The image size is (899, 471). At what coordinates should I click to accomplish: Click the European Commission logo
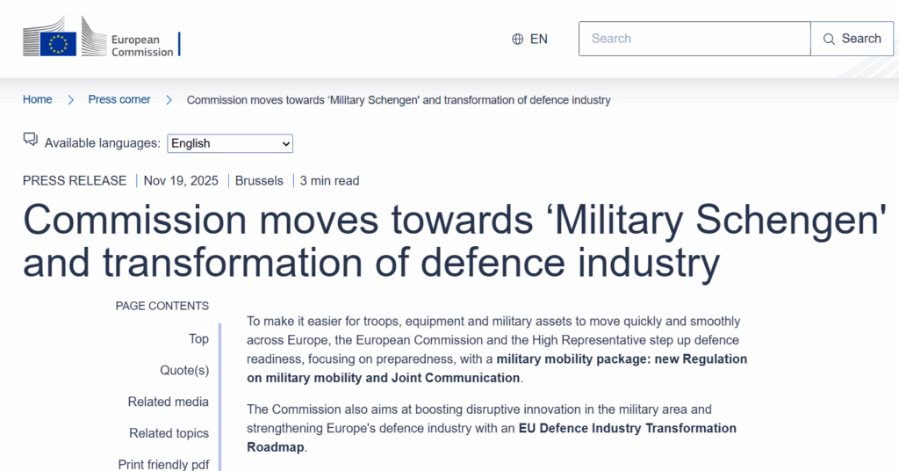coord(102,37)
